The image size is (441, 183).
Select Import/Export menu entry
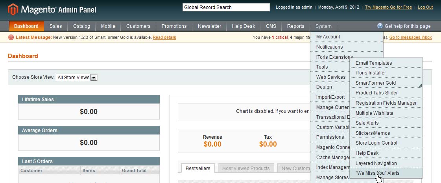330,97
